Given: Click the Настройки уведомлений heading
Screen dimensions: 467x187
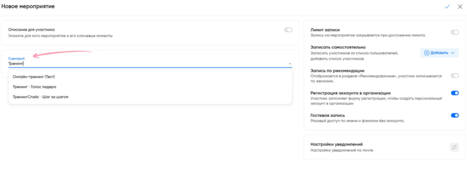Looking at the screenshot, I should coord(336,144).
